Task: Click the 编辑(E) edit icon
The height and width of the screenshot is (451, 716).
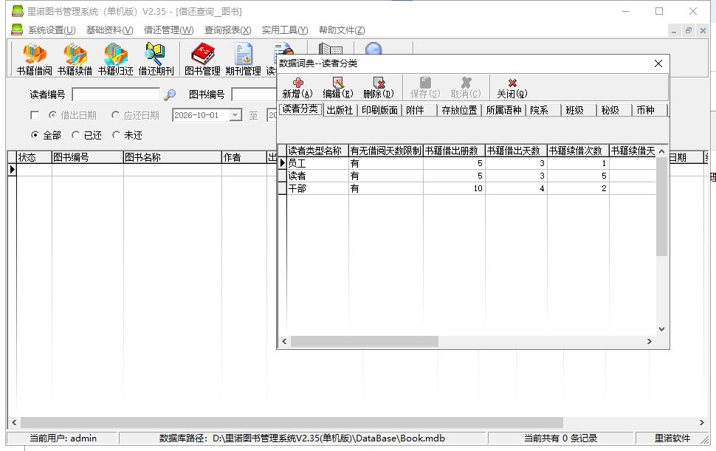Action: pyautogui.click(x=338, y=88)
